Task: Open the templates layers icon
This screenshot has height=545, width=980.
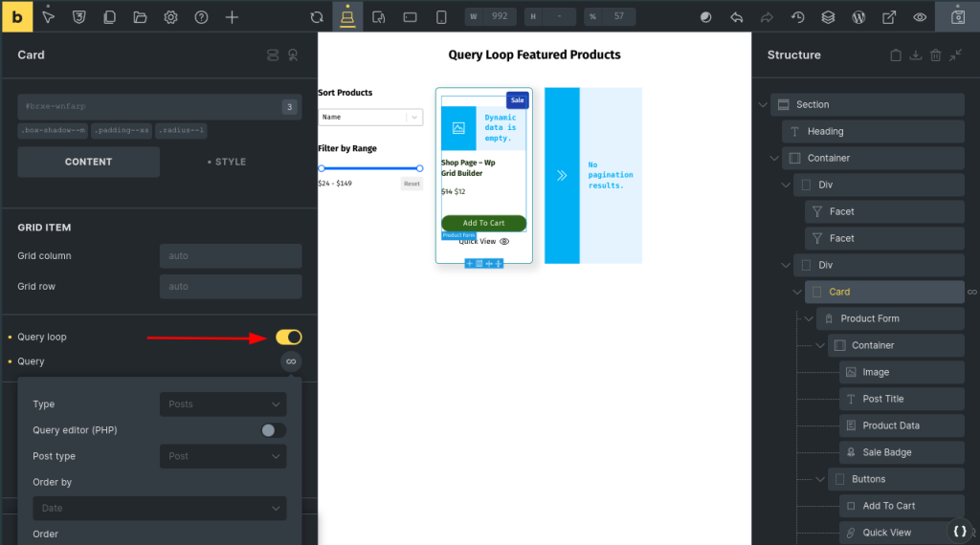Action: 829,17
